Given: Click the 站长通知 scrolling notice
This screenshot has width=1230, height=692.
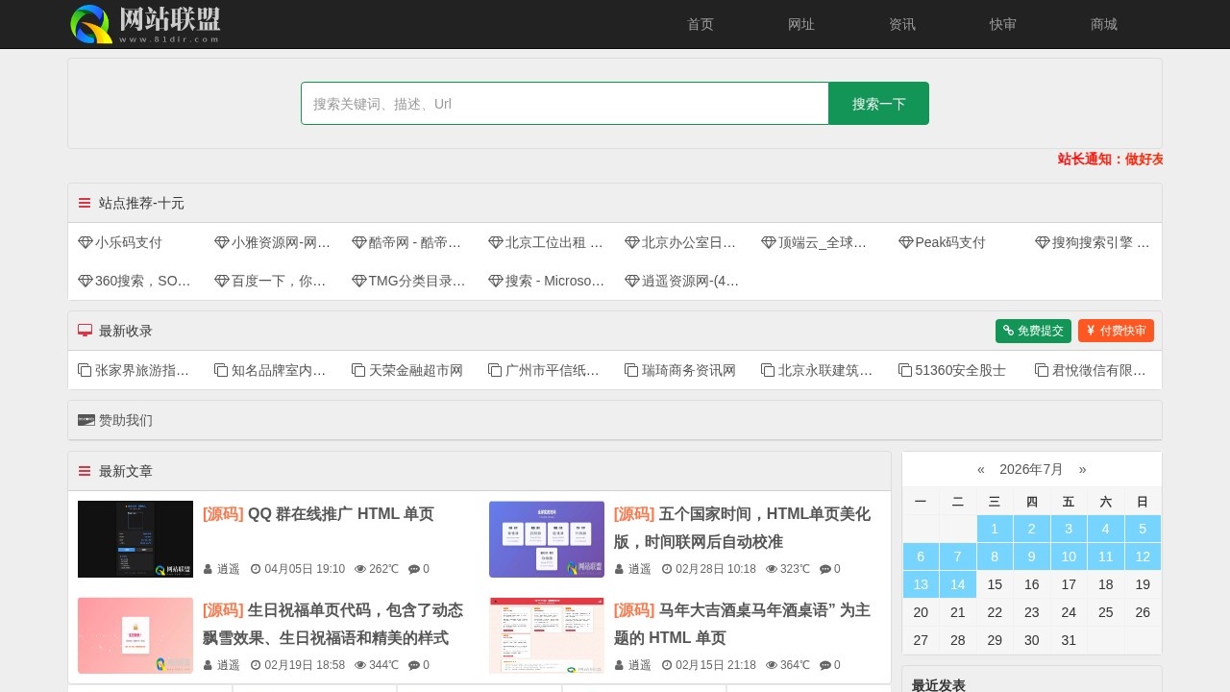Looking at the screenshot, I should pos(1110,160).
